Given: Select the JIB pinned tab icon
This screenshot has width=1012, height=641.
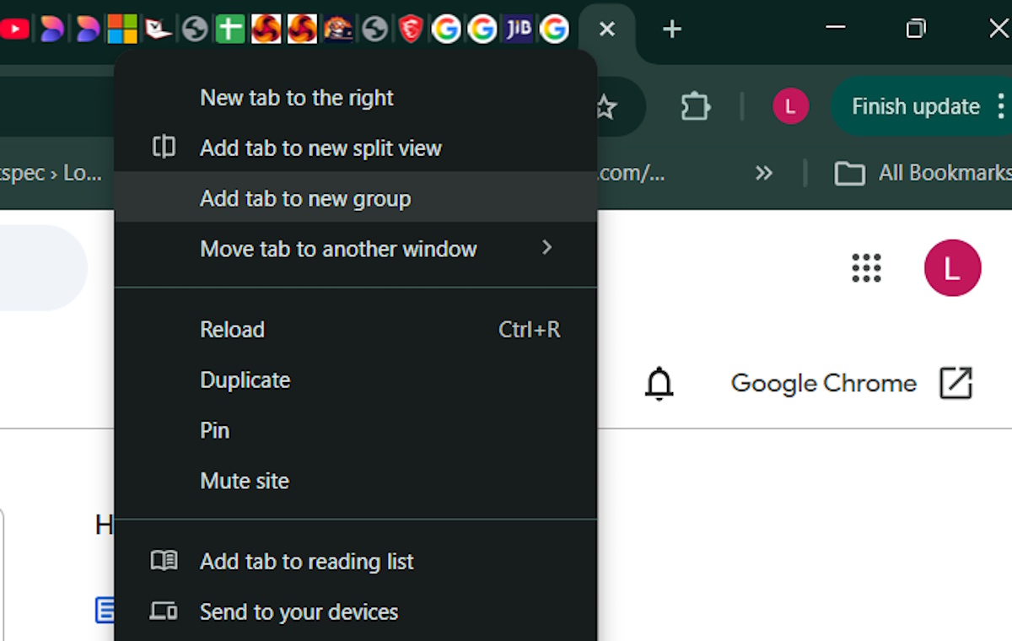Looking at the screenshot, I should click(518, 28).
